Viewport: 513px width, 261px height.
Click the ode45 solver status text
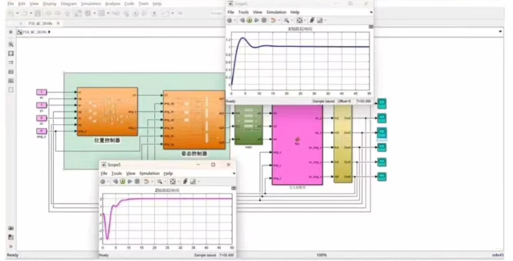498,255
